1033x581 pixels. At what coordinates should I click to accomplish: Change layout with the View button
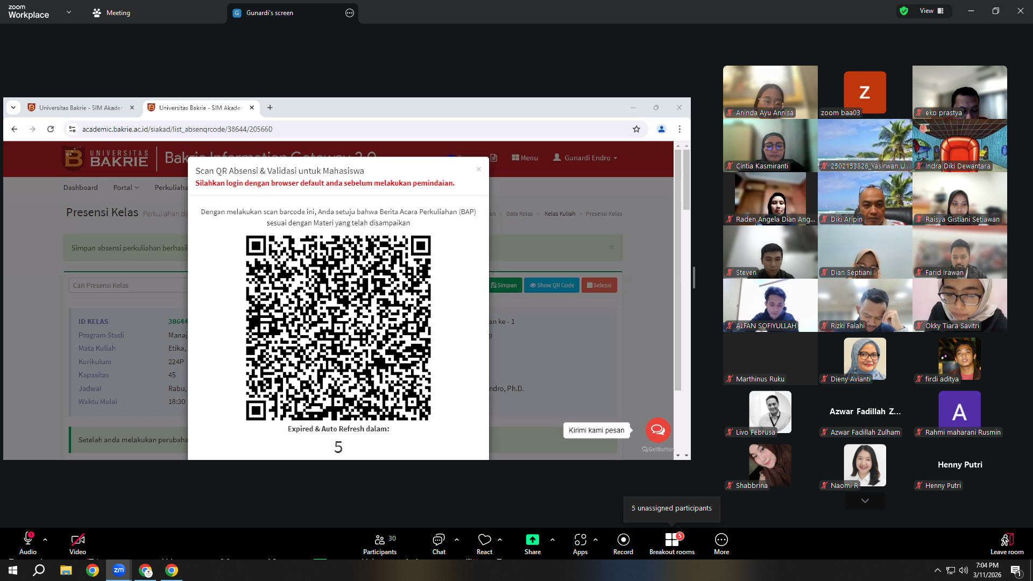pos(932,11)
